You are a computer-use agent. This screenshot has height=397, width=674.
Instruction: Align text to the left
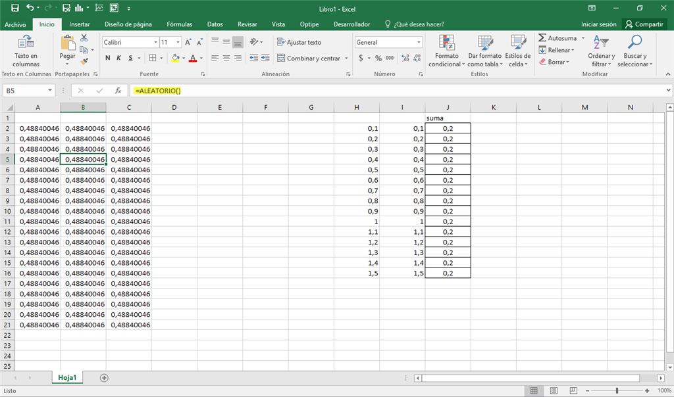point(215,58)
